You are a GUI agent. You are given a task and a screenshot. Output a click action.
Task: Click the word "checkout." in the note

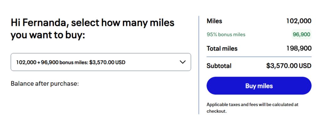[x=216, y=111]
